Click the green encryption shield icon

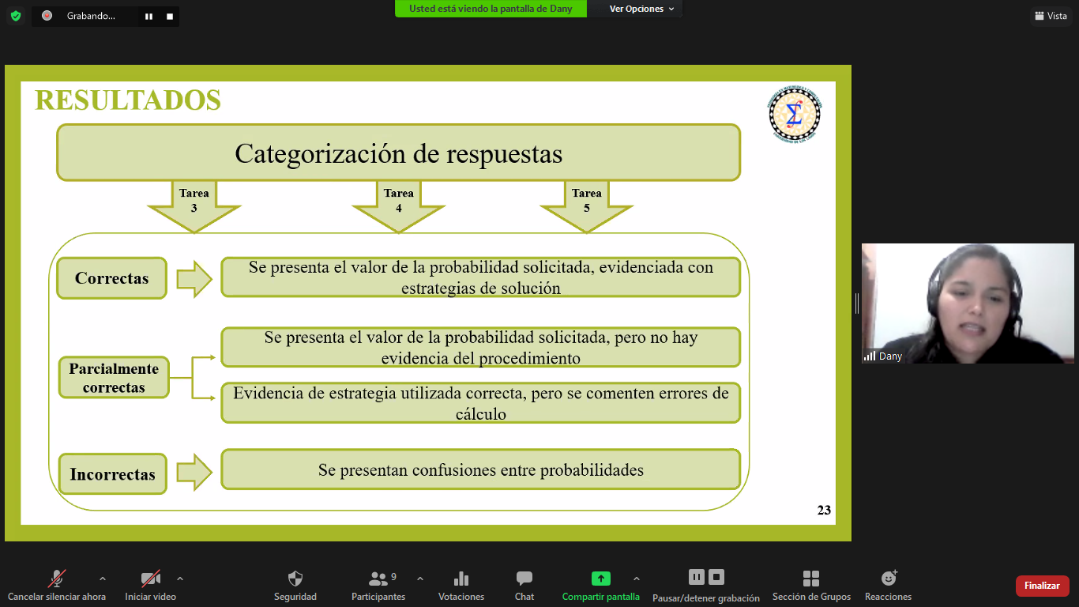click(x=16, y=16)
